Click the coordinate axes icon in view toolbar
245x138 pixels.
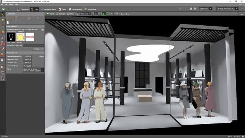pyautogui.click(x=127, y=14)
